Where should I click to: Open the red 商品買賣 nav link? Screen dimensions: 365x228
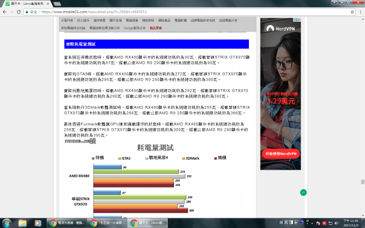[156, 28]
